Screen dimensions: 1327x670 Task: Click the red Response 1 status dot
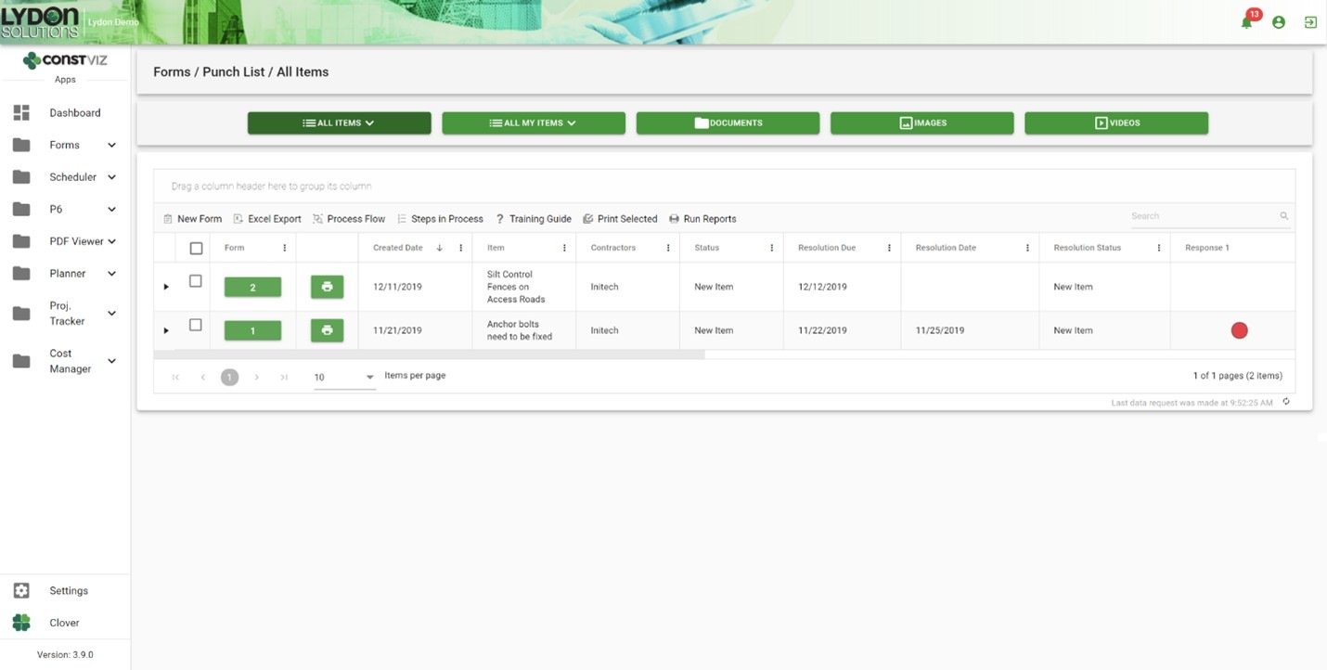pyautogui.click(x=1239, y=330)
